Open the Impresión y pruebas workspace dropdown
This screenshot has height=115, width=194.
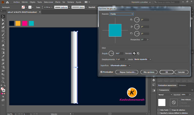(141, 2)
